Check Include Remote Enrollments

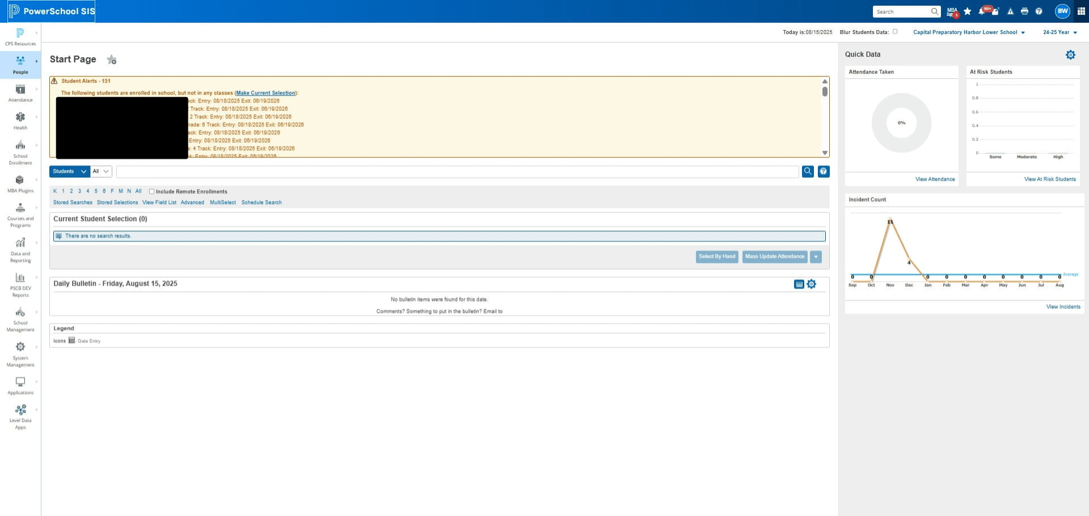(x=151, y=192)
